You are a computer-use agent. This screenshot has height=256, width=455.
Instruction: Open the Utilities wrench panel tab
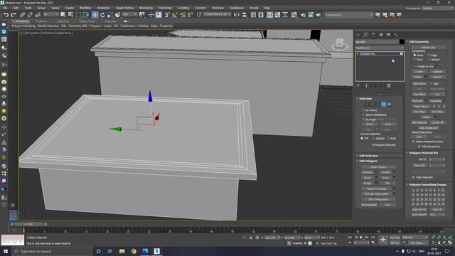pos(396,35)
